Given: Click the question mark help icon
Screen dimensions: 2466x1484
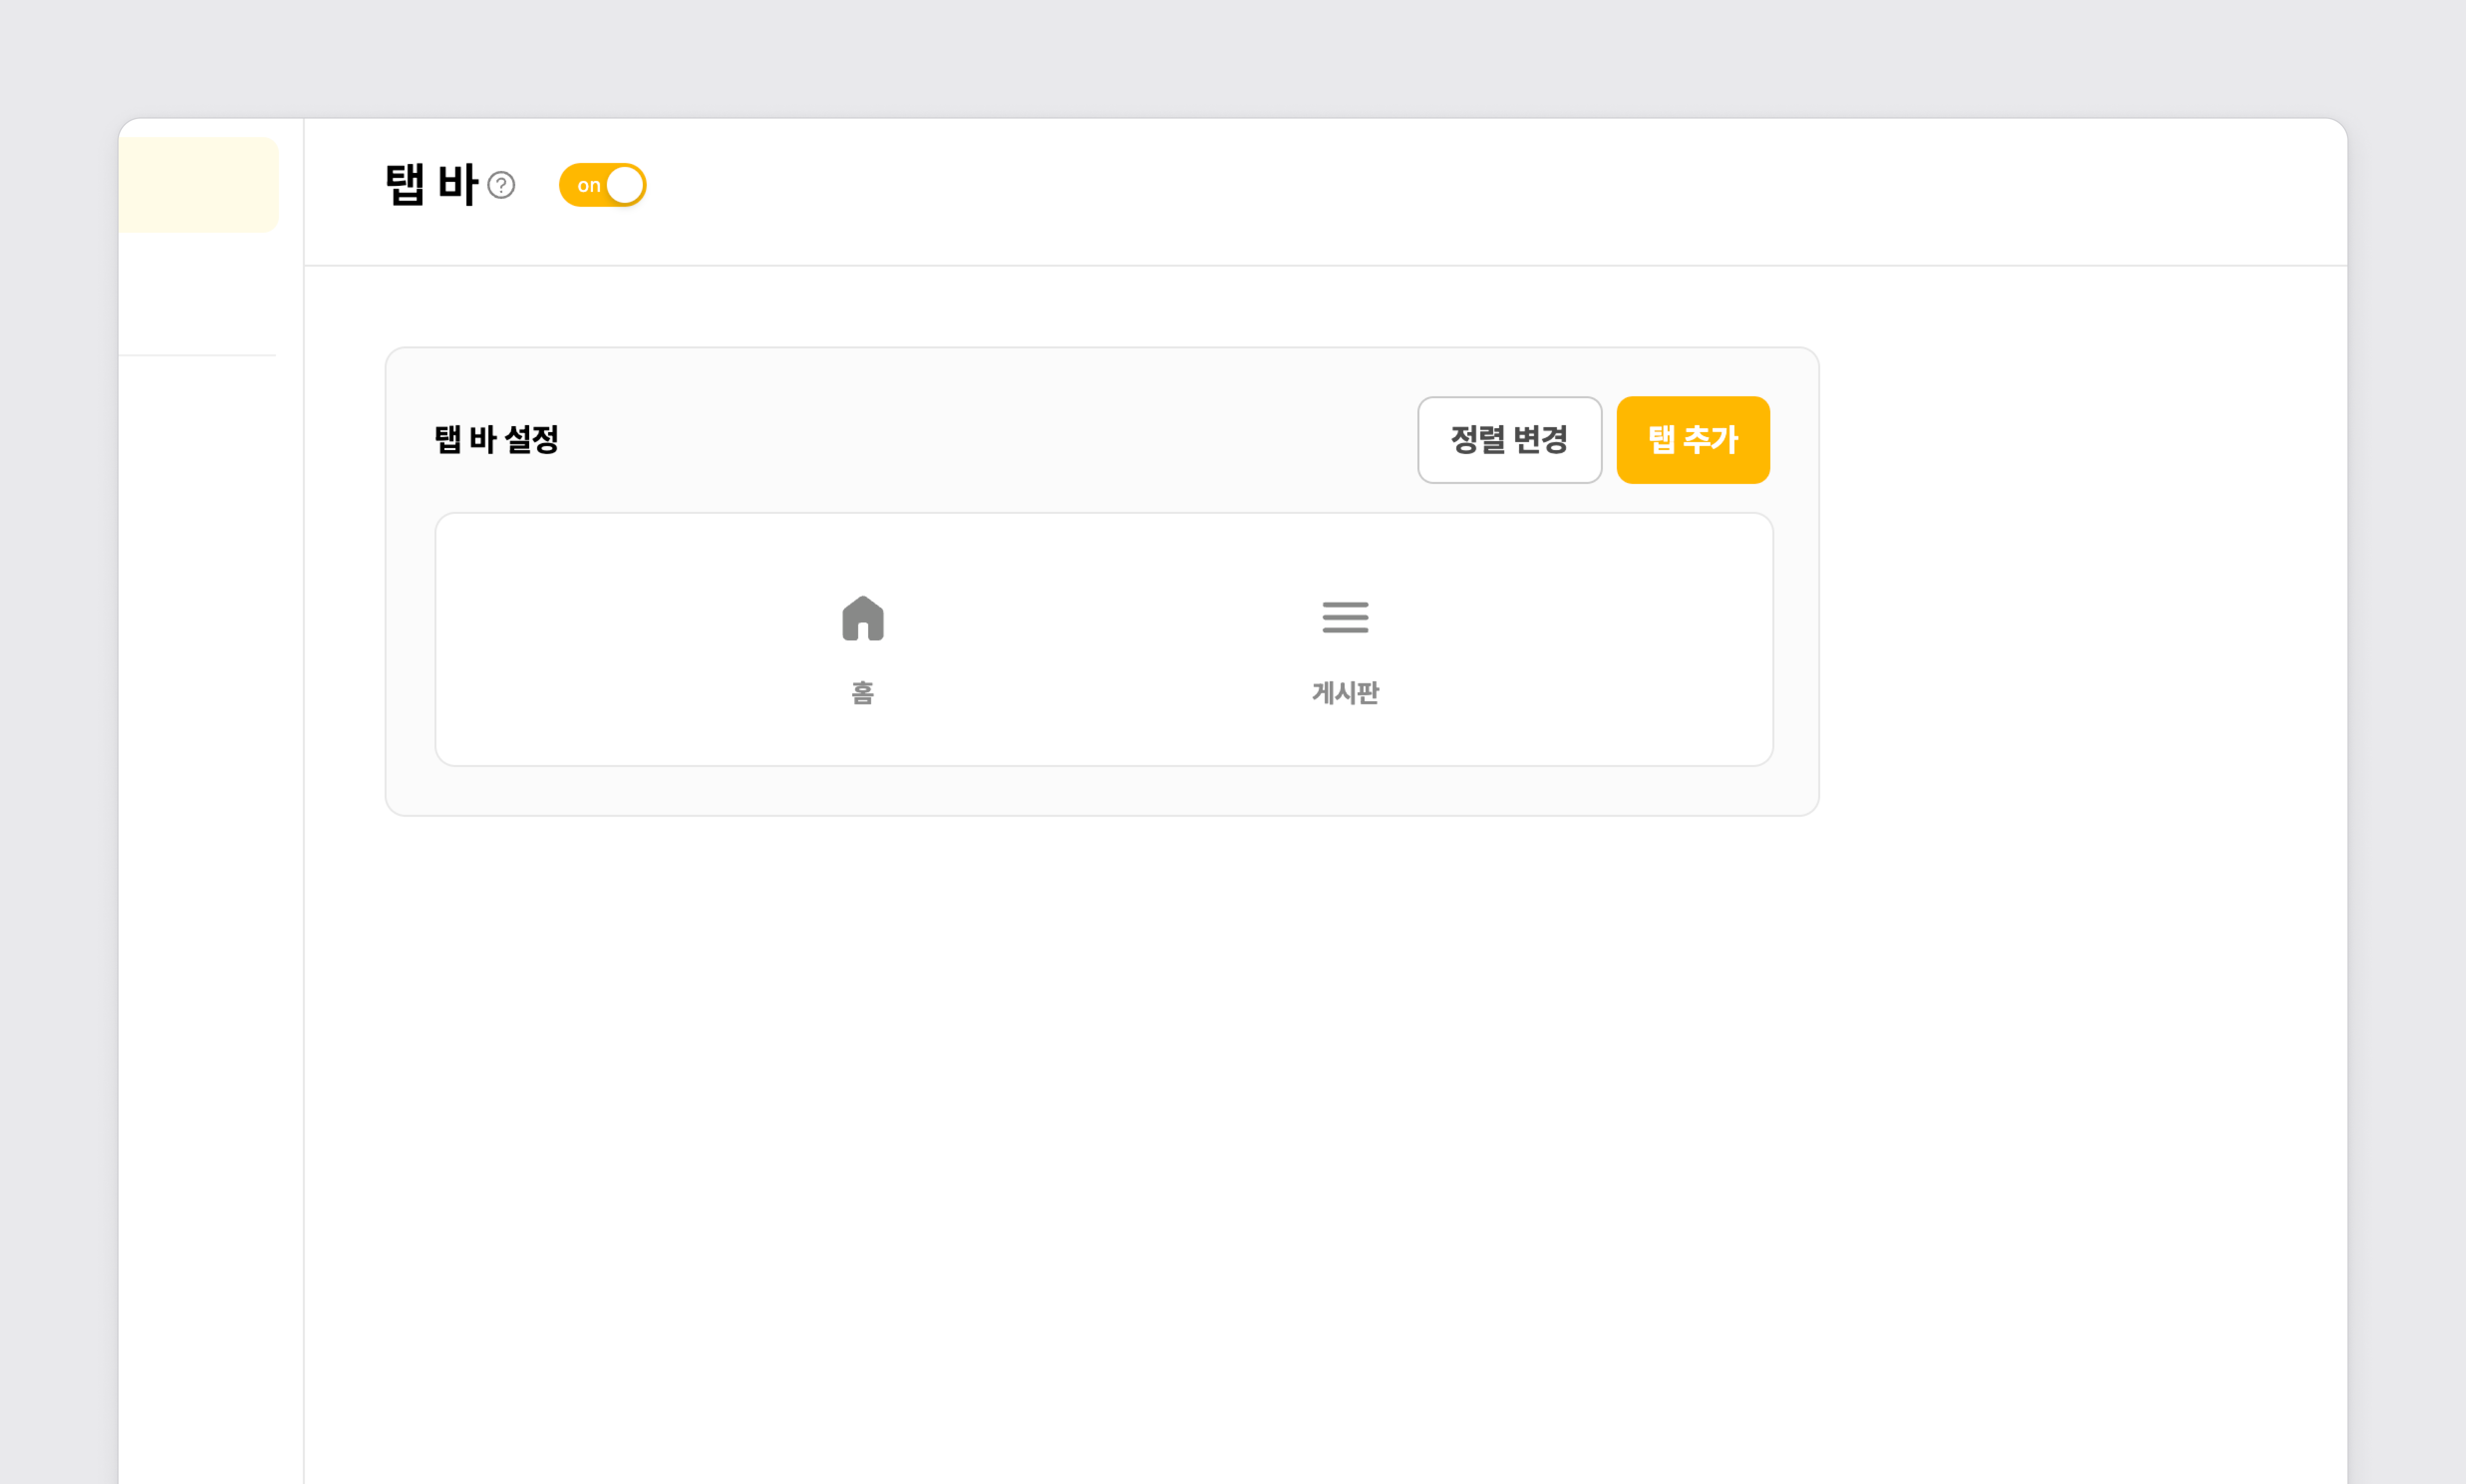Looking at the screenshot, I should pyautogui.click(x=501, y=185).
